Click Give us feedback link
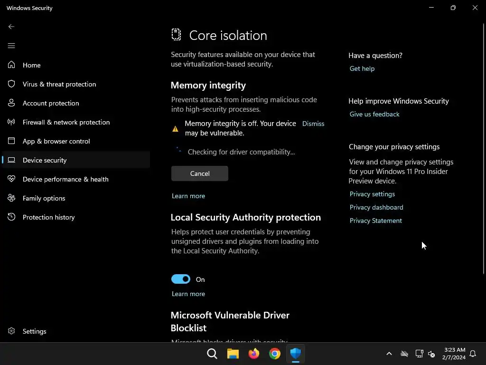 tap(374, 114)
